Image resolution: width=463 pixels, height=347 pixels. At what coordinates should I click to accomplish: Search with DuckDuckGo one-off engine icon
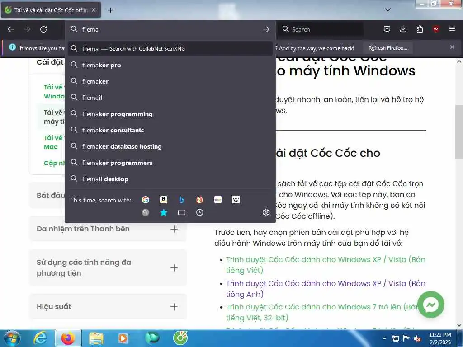point(199,200)
